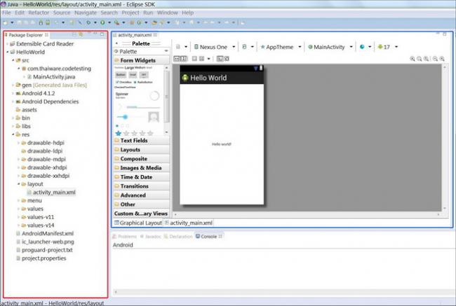
Task: Open the Problems view tab
Action: pyautogui.click(x=124, y=237)
